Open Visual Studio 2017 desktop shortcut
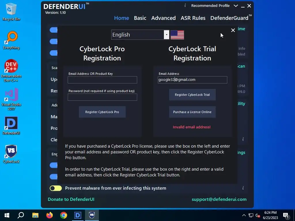This screenshot has height=221, width=295. (11, 99)
